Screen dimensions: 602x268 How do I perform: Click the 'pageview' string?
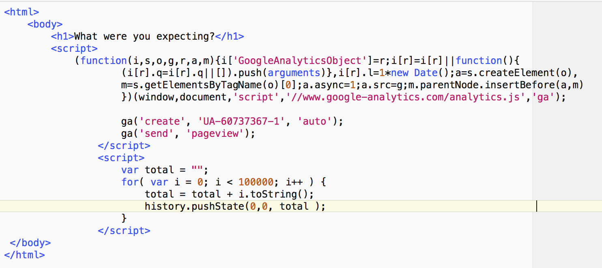[x=215, y=134]
